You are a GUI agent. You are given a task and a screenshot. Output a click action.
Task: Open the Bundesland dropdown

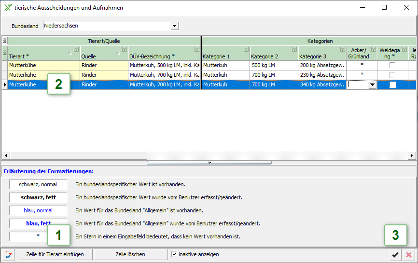pyautogui.click(x=174, y=26)
